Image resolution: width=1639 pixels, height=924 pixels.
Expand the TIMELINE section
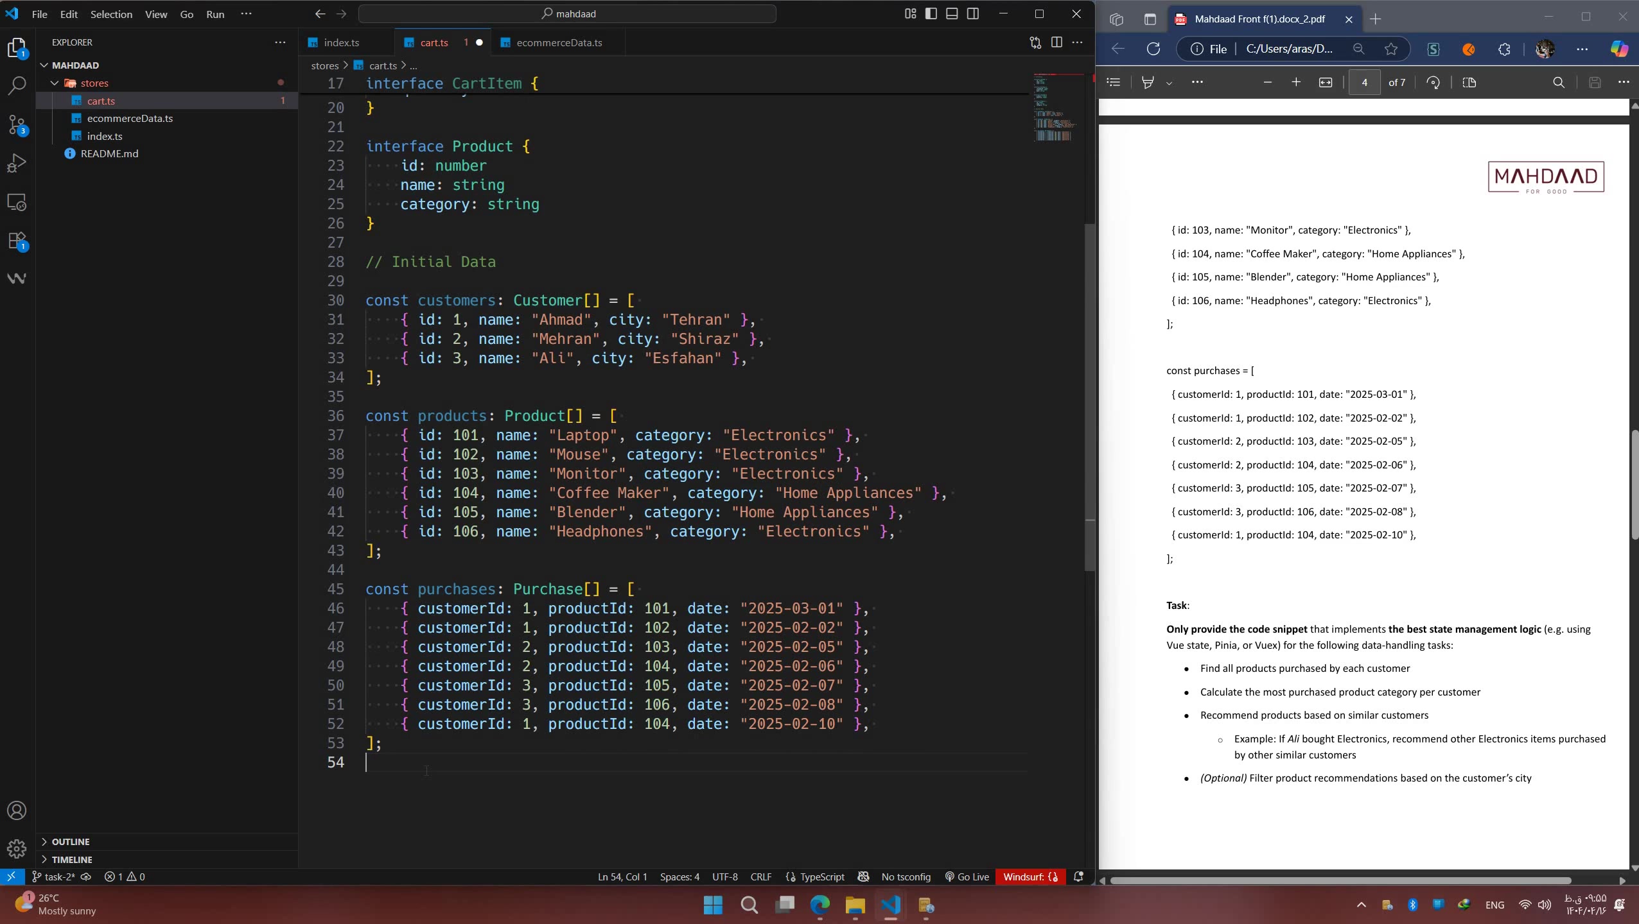pyautogui.click(x=72, y=859)
